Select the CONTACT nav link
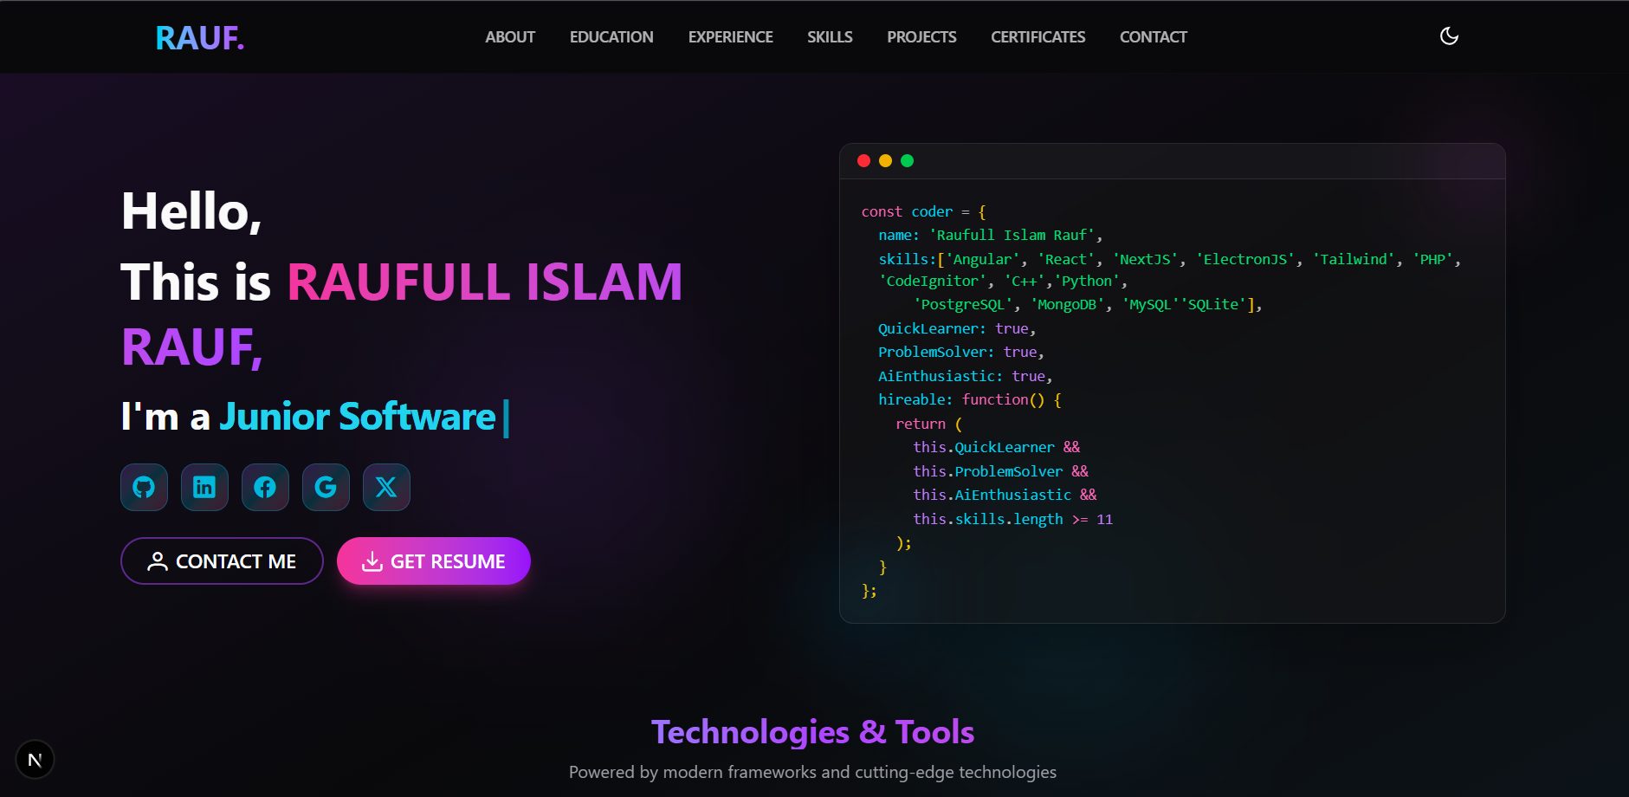The image size is (1629, 797). (x=1154, y=36)
